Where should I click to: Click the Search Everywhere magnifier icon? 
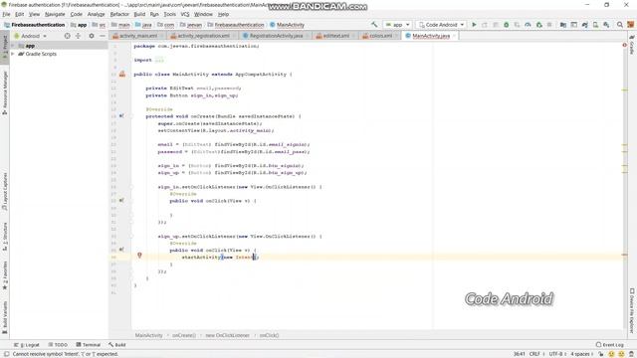620,25
